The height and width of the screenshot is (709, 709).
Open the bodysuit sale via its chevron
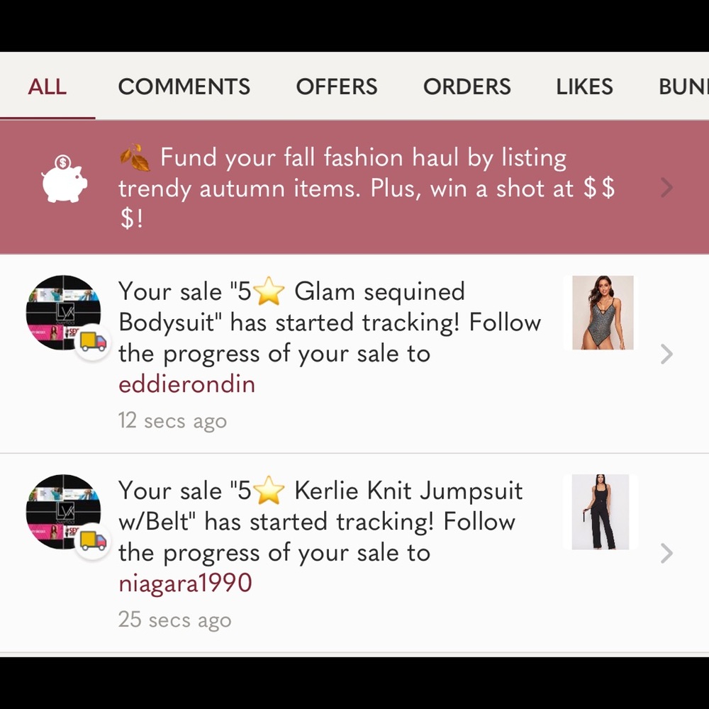[x=666, y=354]
